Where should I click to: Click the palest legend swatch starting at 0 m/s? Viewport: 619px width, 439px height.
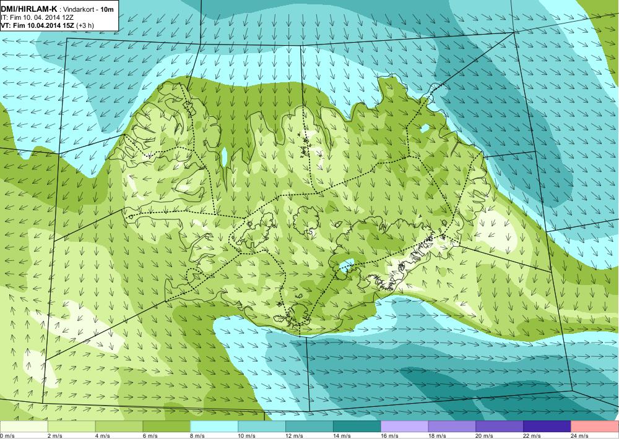pyautogui.click(x=24, y=427)
